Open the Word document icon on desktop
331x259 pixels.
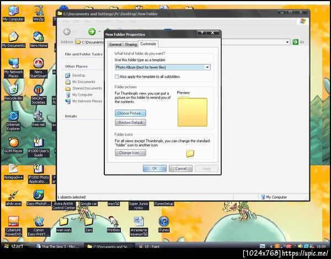coord(138,226)
